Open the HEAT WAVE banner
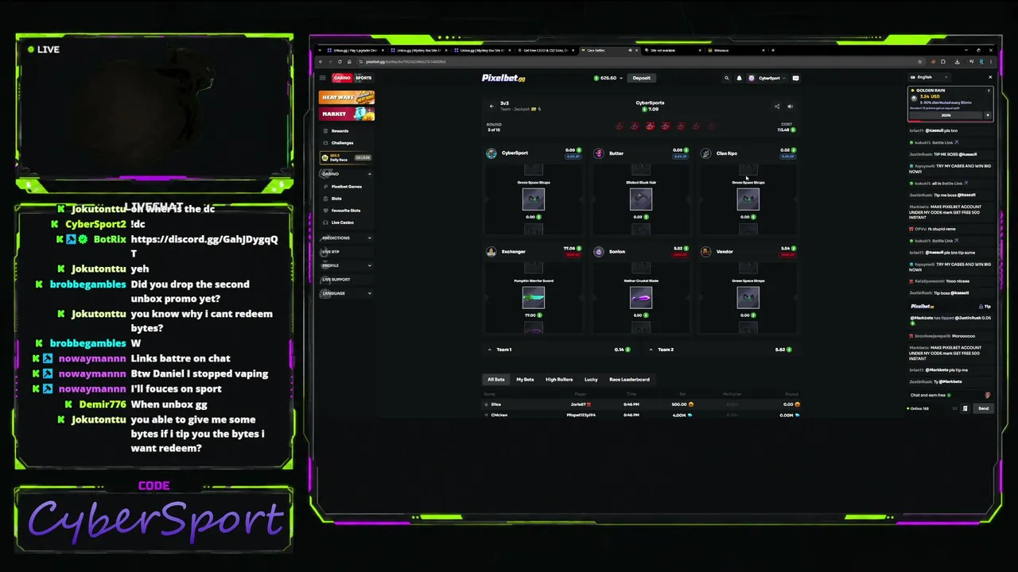This screenshot has width=1018, height=572. (x=347, y=97)
